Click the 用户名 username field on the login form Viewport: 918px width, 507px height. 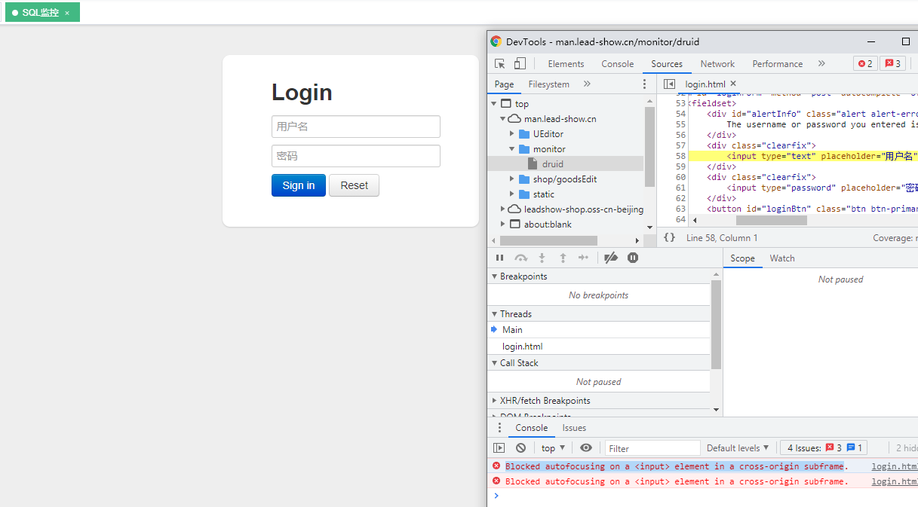[x=356, y=127]
